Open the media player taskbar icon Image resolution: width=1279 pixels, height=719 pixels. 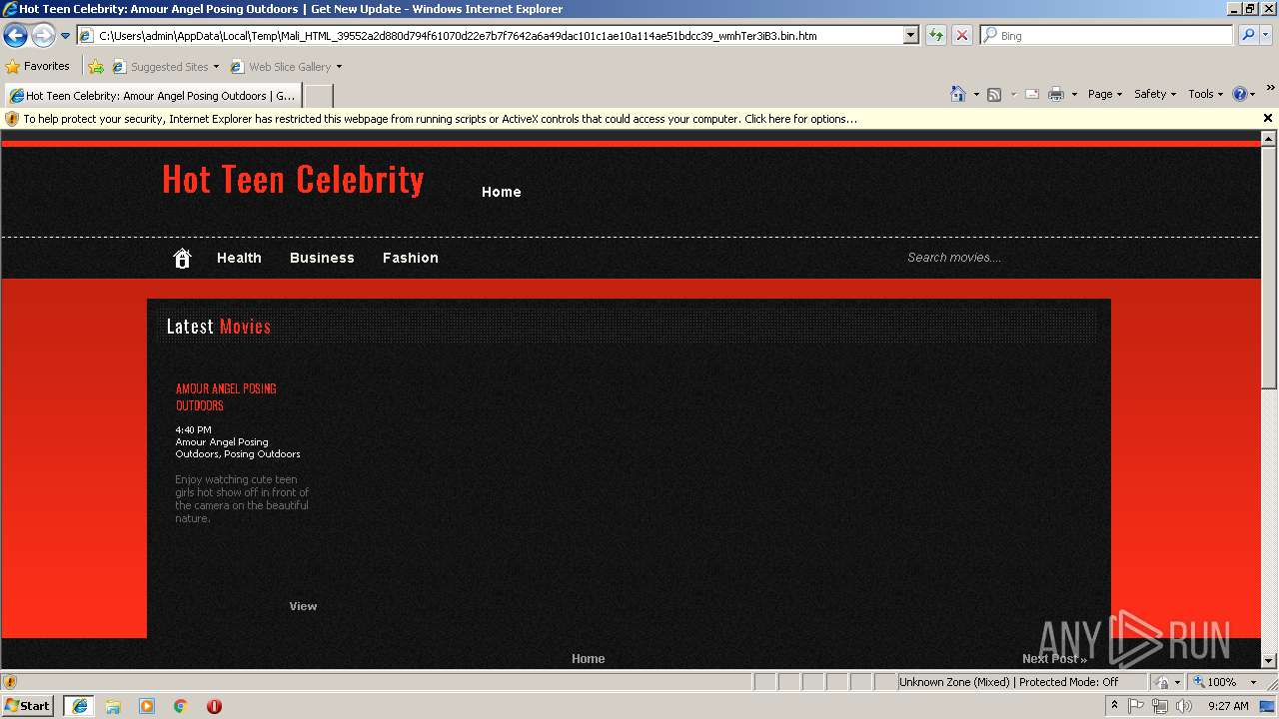[x=147, y=706]
